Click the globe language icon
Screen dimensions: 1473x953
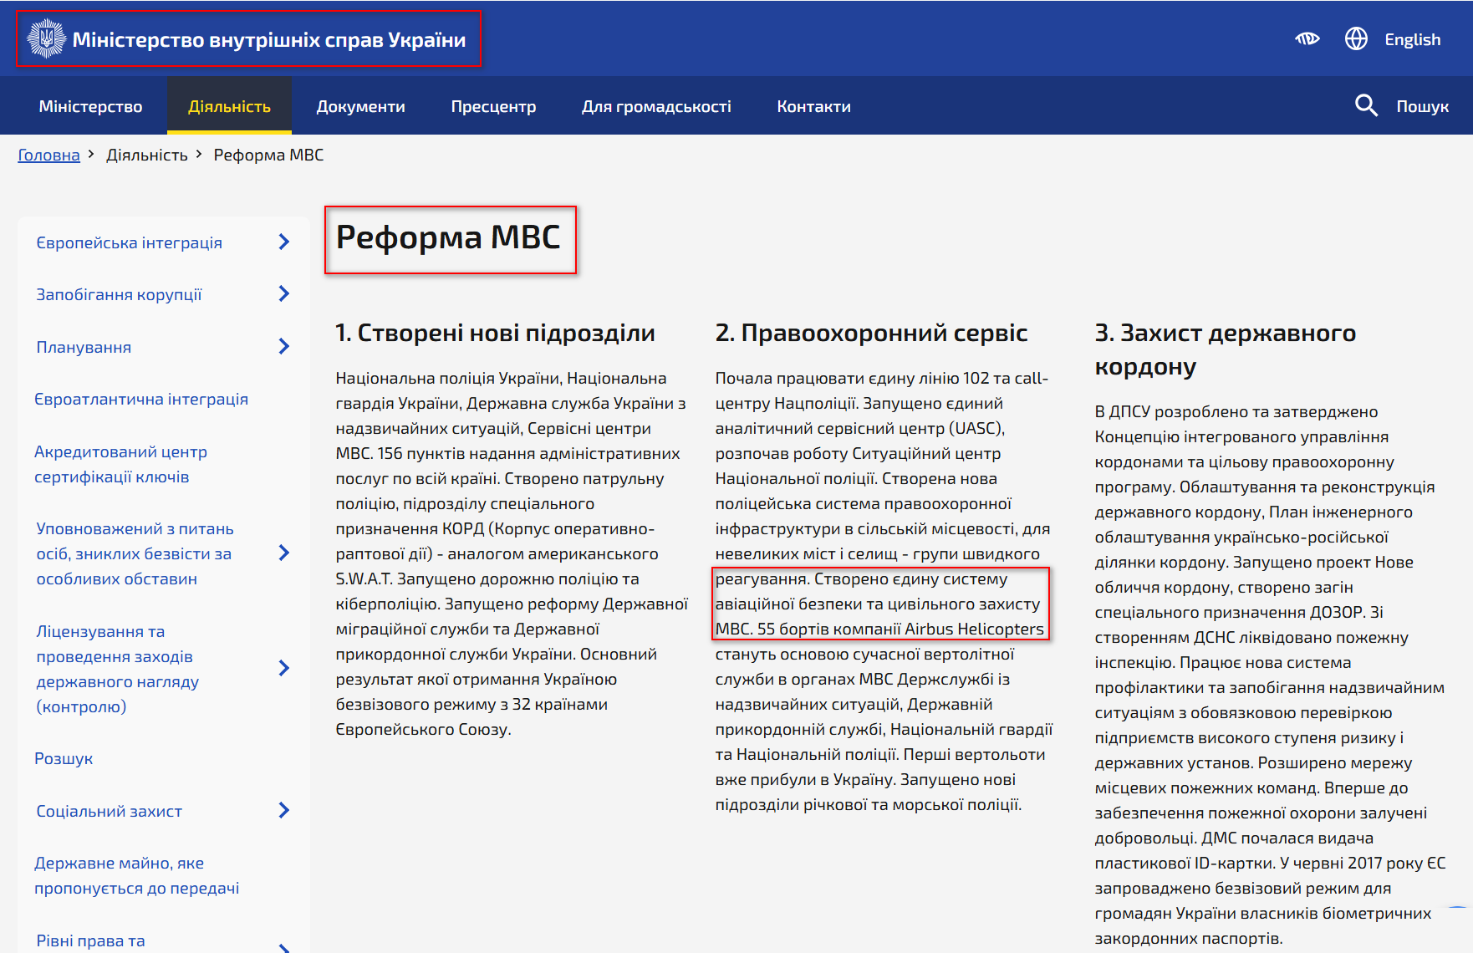1356,38
